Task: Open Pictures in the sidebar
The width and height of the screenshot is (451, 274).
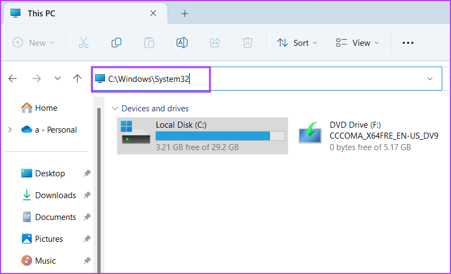Action: [x=42, y=239]
